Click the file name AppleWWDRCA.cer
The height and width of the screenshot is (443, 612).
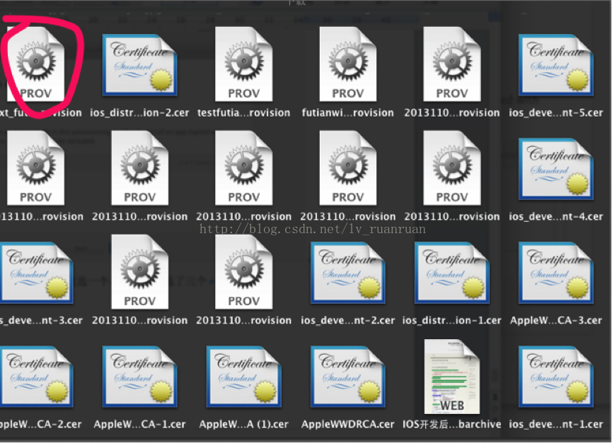pos(348,425)
